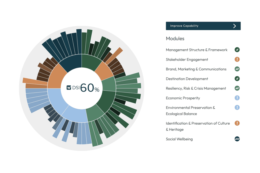
Task: Select the wave progress icon beside Brand, Marketing & Communications
Action: pos(237,69)
